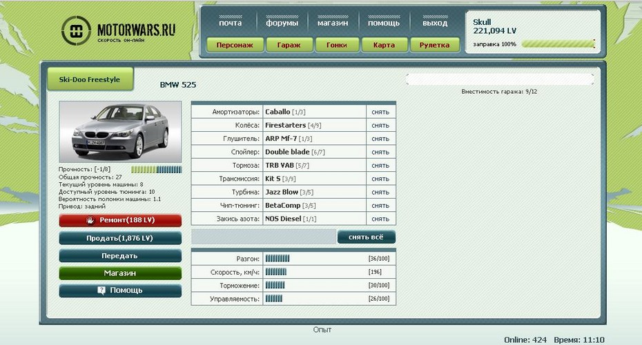This screenshot has width=642, height=345.
Task: Click Продать(1,876 LV) to sell car
Action: click(120, 238)
